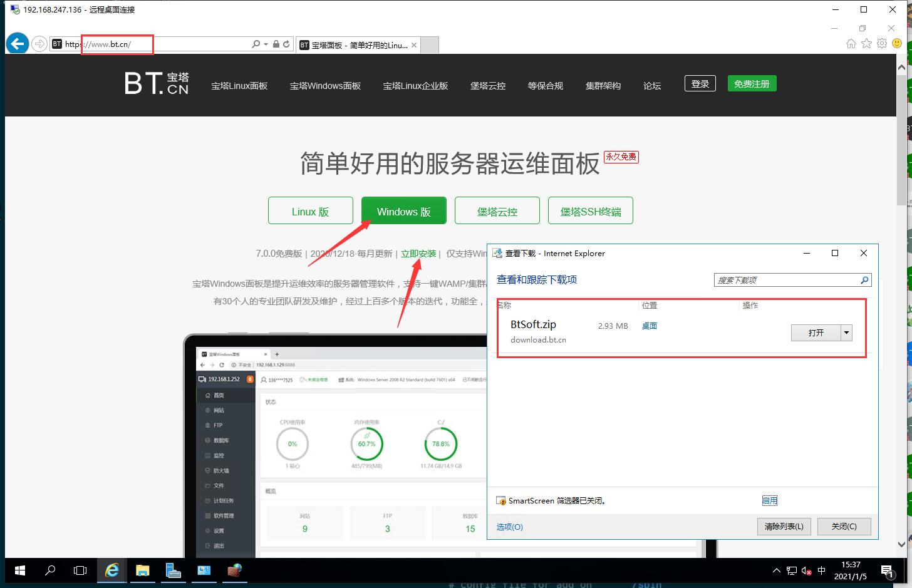Click 打开 to open BtSoft.zip
The image size is (912, 588).
click(x=816, y=333)
